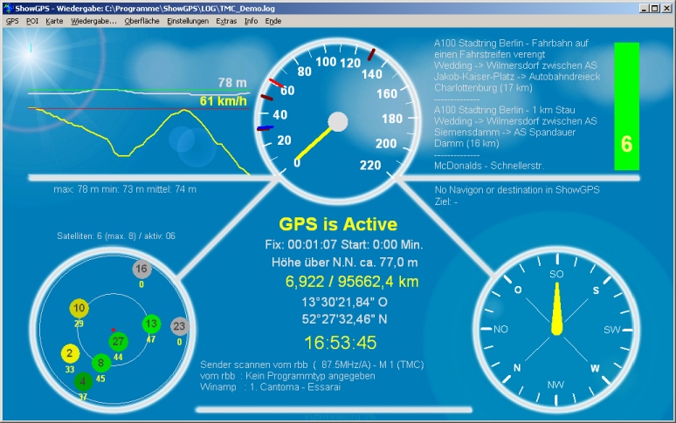Click the yellow compass needle
This screenshot has height=423, width=676.
(x=556, y=309)
